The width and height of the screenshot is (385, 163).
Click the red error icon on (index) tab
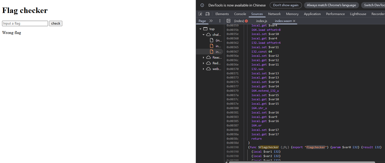[x=246, y=21]
